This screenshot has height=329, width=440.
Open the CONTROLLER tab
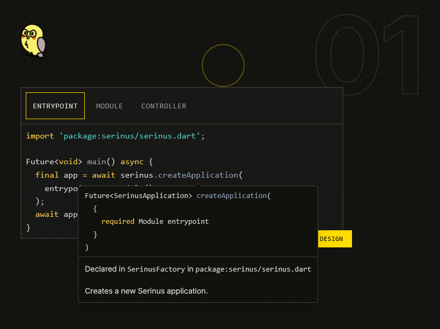[x=164, y=106]
